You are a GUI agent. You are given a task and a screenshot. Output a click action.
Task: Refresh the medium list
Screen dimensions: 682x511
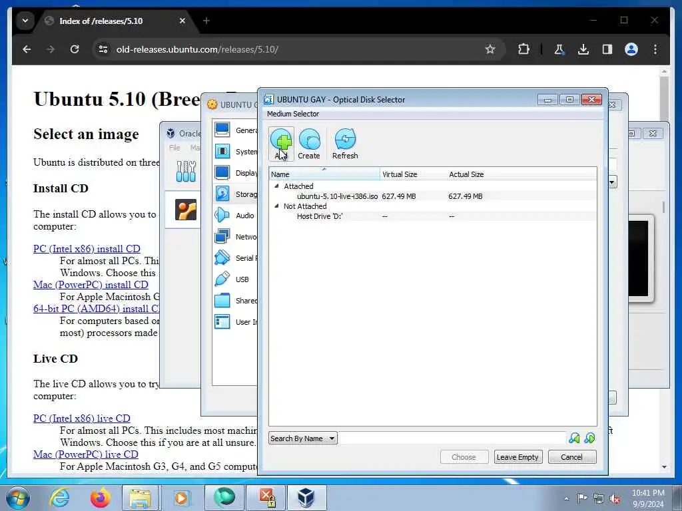coord(345,144)
